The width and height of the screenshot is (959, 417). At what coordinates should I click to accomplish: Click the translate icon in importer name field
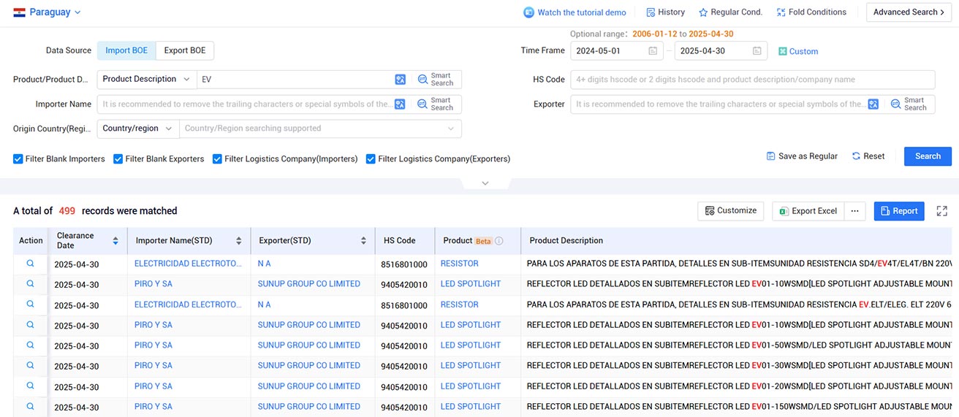[x=400, y=104]
